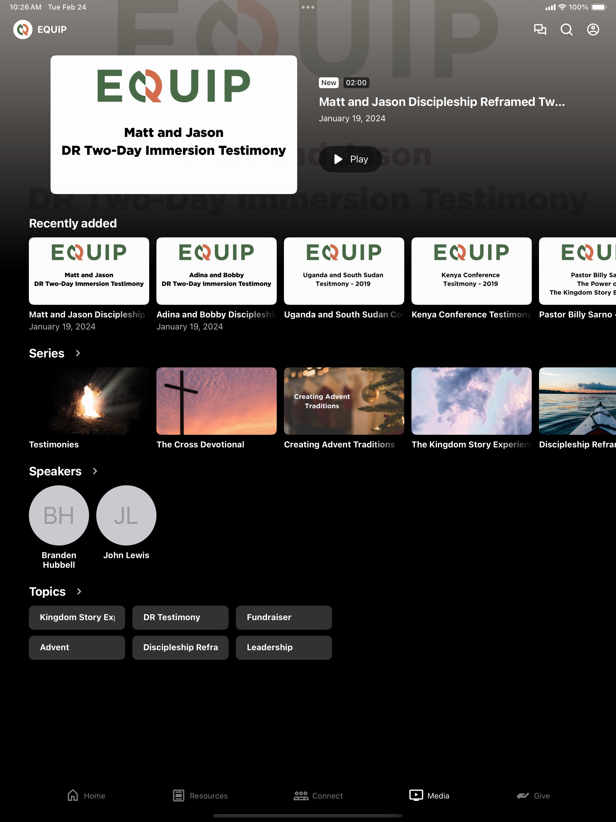Screen dimensions: 616x822
Task: Tap the Adina and Bobby Discipleship card title
Action: (x=217, y=314)
